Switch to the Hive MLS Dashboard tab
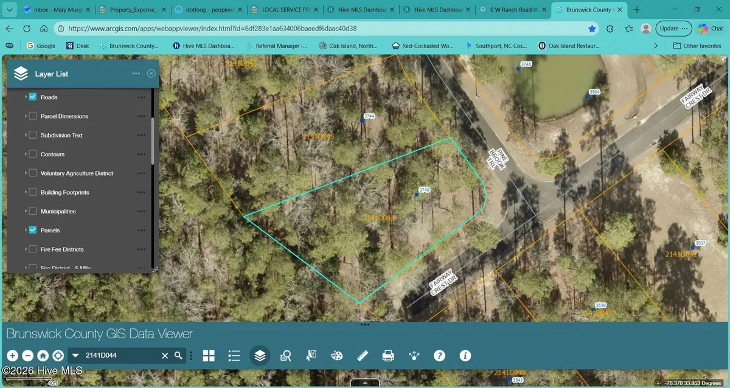Viewport: 730px width, 388px height. (361, 9)
